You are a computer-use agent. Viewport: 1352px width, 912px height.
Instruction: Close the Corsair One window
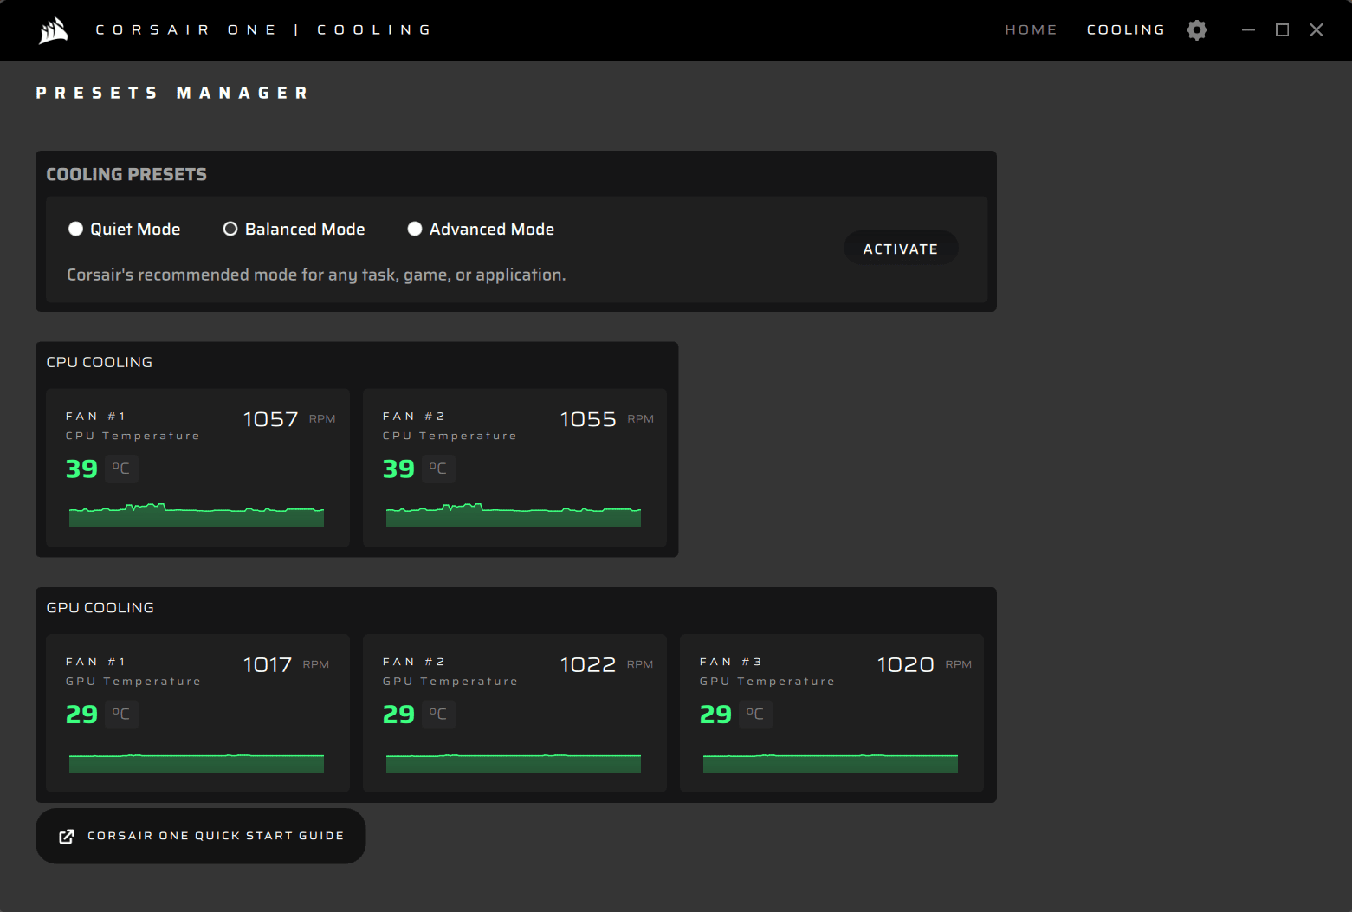coord(1316,30)
